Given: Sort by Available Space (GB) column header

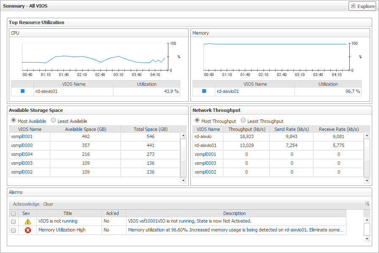Looking at the screenshot, I should pos(85,129).
